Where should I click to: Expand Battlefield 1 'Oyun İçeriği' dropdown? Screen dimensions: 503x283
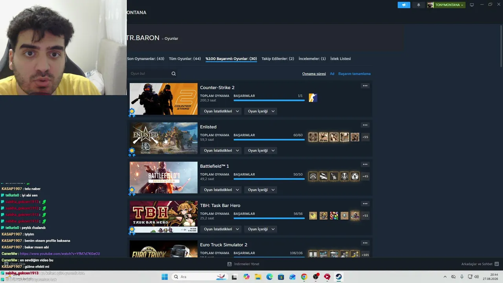pos(261,190)
